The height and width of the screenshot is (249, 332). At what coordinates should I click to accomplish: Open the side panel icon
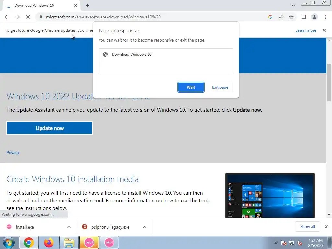pyautogui.click(x=304, y=17)
